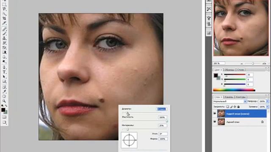Open the Clone Source dock icon

209,24
